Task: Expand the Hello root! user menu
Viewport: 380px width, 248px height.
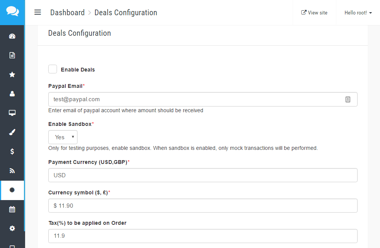Action: point(358,13)
